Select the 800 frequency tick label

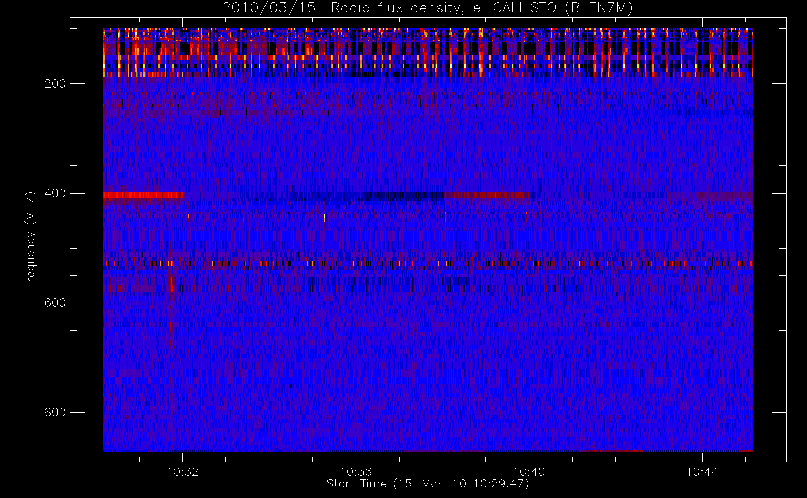tap(55, 412)
